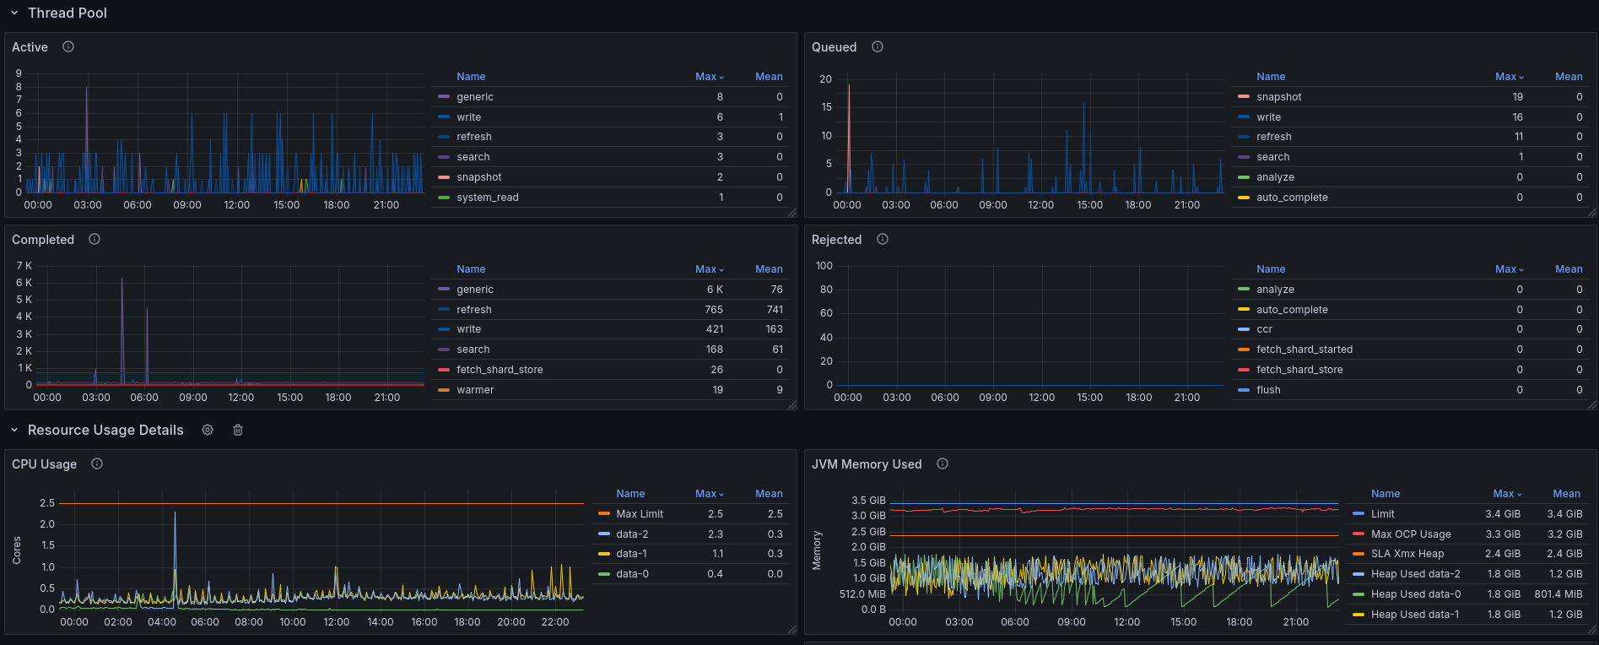The height and width of the screenshot is (645, 1599).
Task: Collapse the Thread Pool row
Action: [14, 13]
